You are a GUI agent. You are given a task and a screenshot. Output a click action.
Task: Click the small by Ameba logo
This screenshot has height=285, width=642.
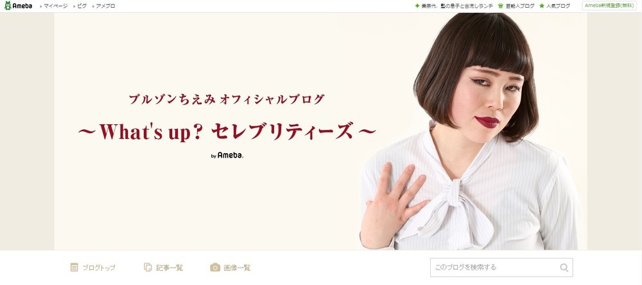(227, 155)
